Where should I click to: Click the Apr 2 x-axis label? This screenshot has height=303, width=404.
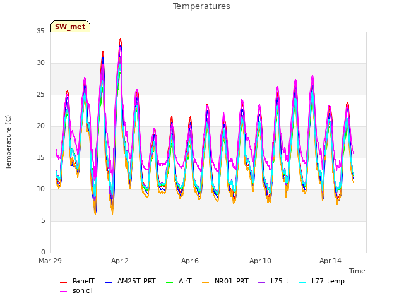pyautogui.click(x=120, y=261)
